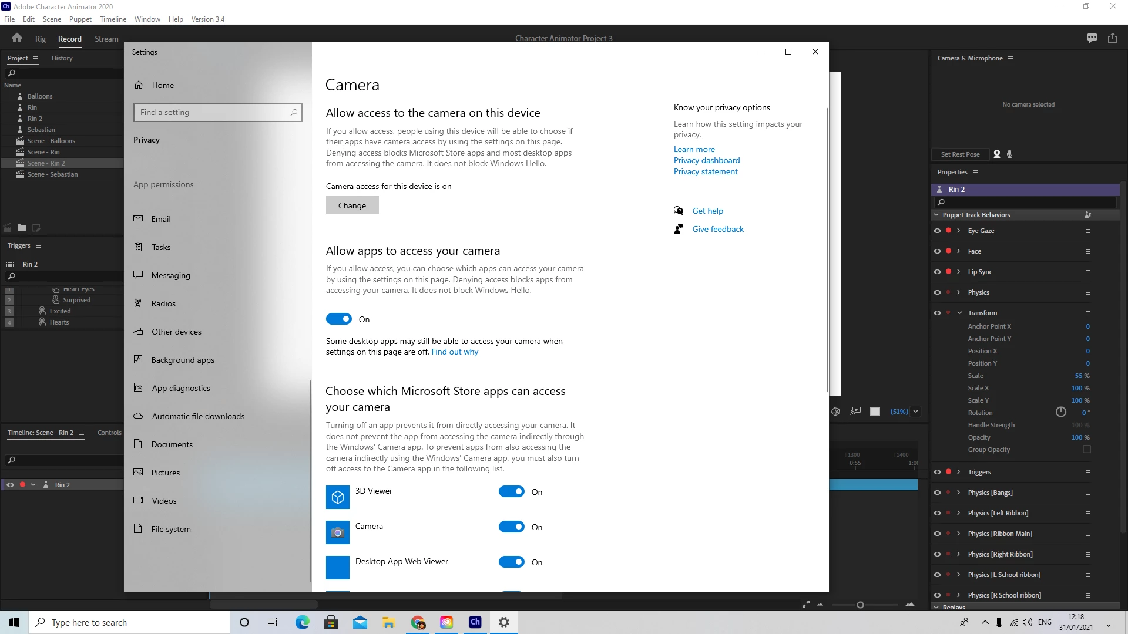Click the webcam input icon
1128x634 pixels.
coord(997,154)
